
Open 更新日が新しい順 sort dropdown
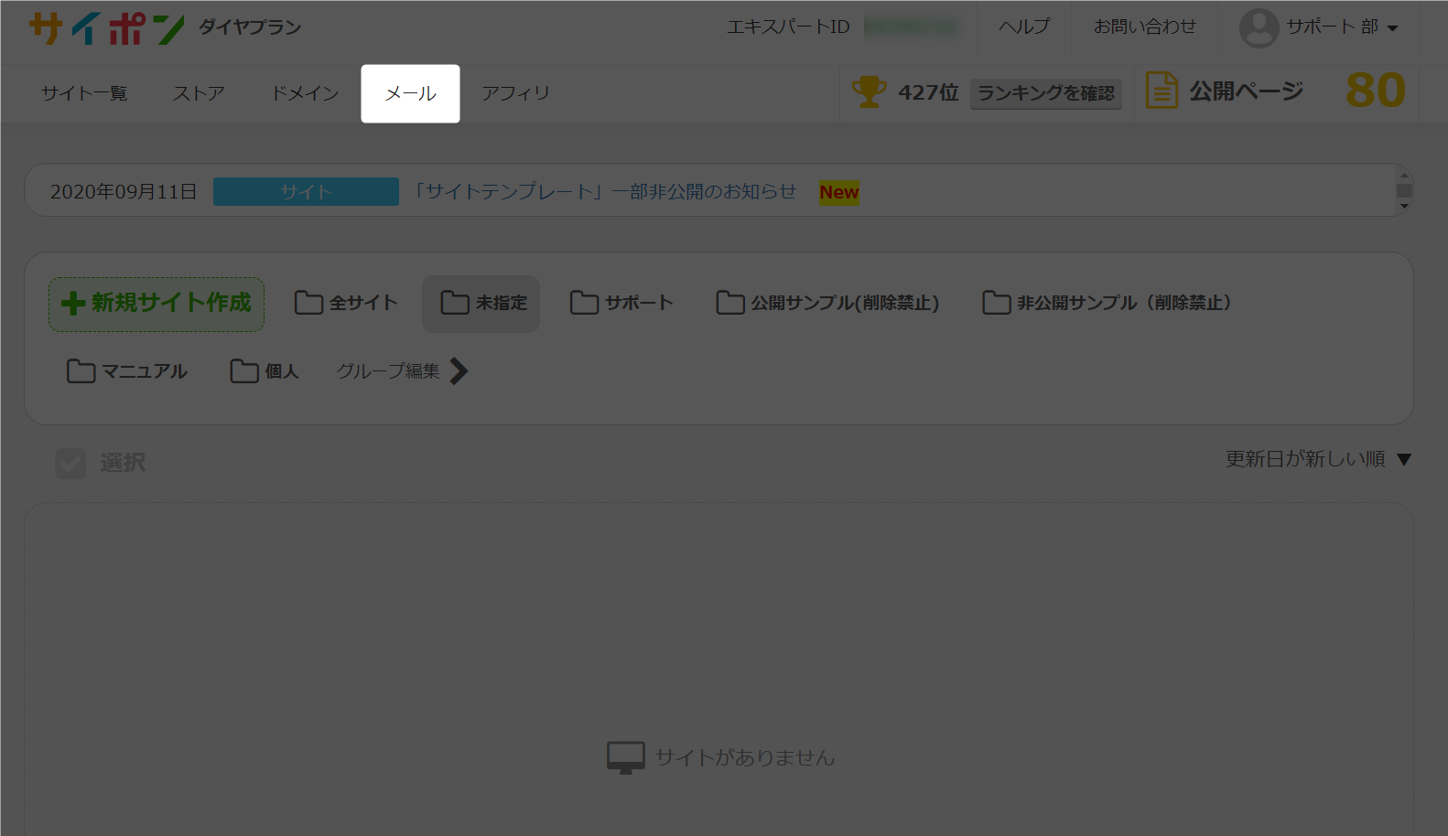point(1318,459)
